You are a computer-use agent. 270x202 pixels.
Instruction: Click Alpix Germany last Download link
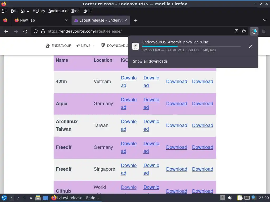(x=202, y=104)
